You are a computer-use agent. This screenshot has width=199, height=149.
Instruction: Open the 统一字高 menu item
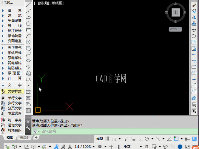tap(12, 120)
